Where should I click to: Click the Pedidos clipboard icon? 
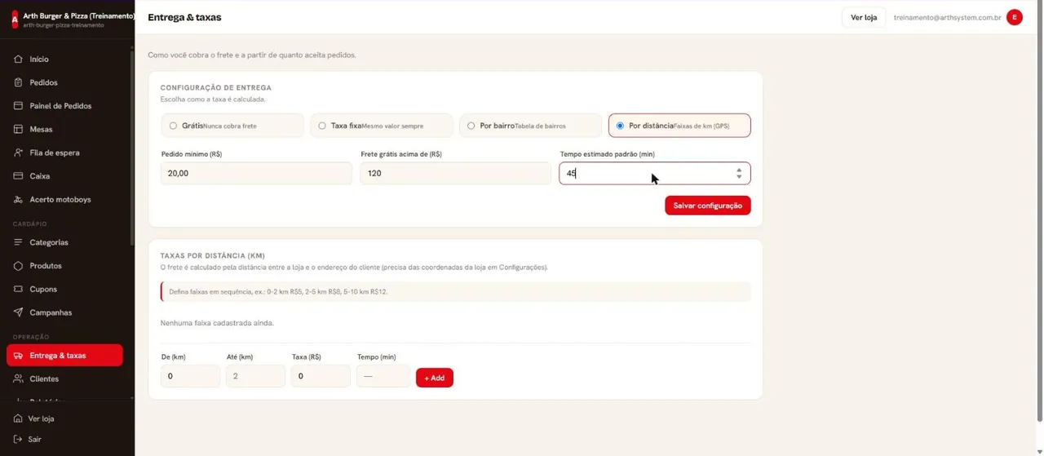click(18, 82)
